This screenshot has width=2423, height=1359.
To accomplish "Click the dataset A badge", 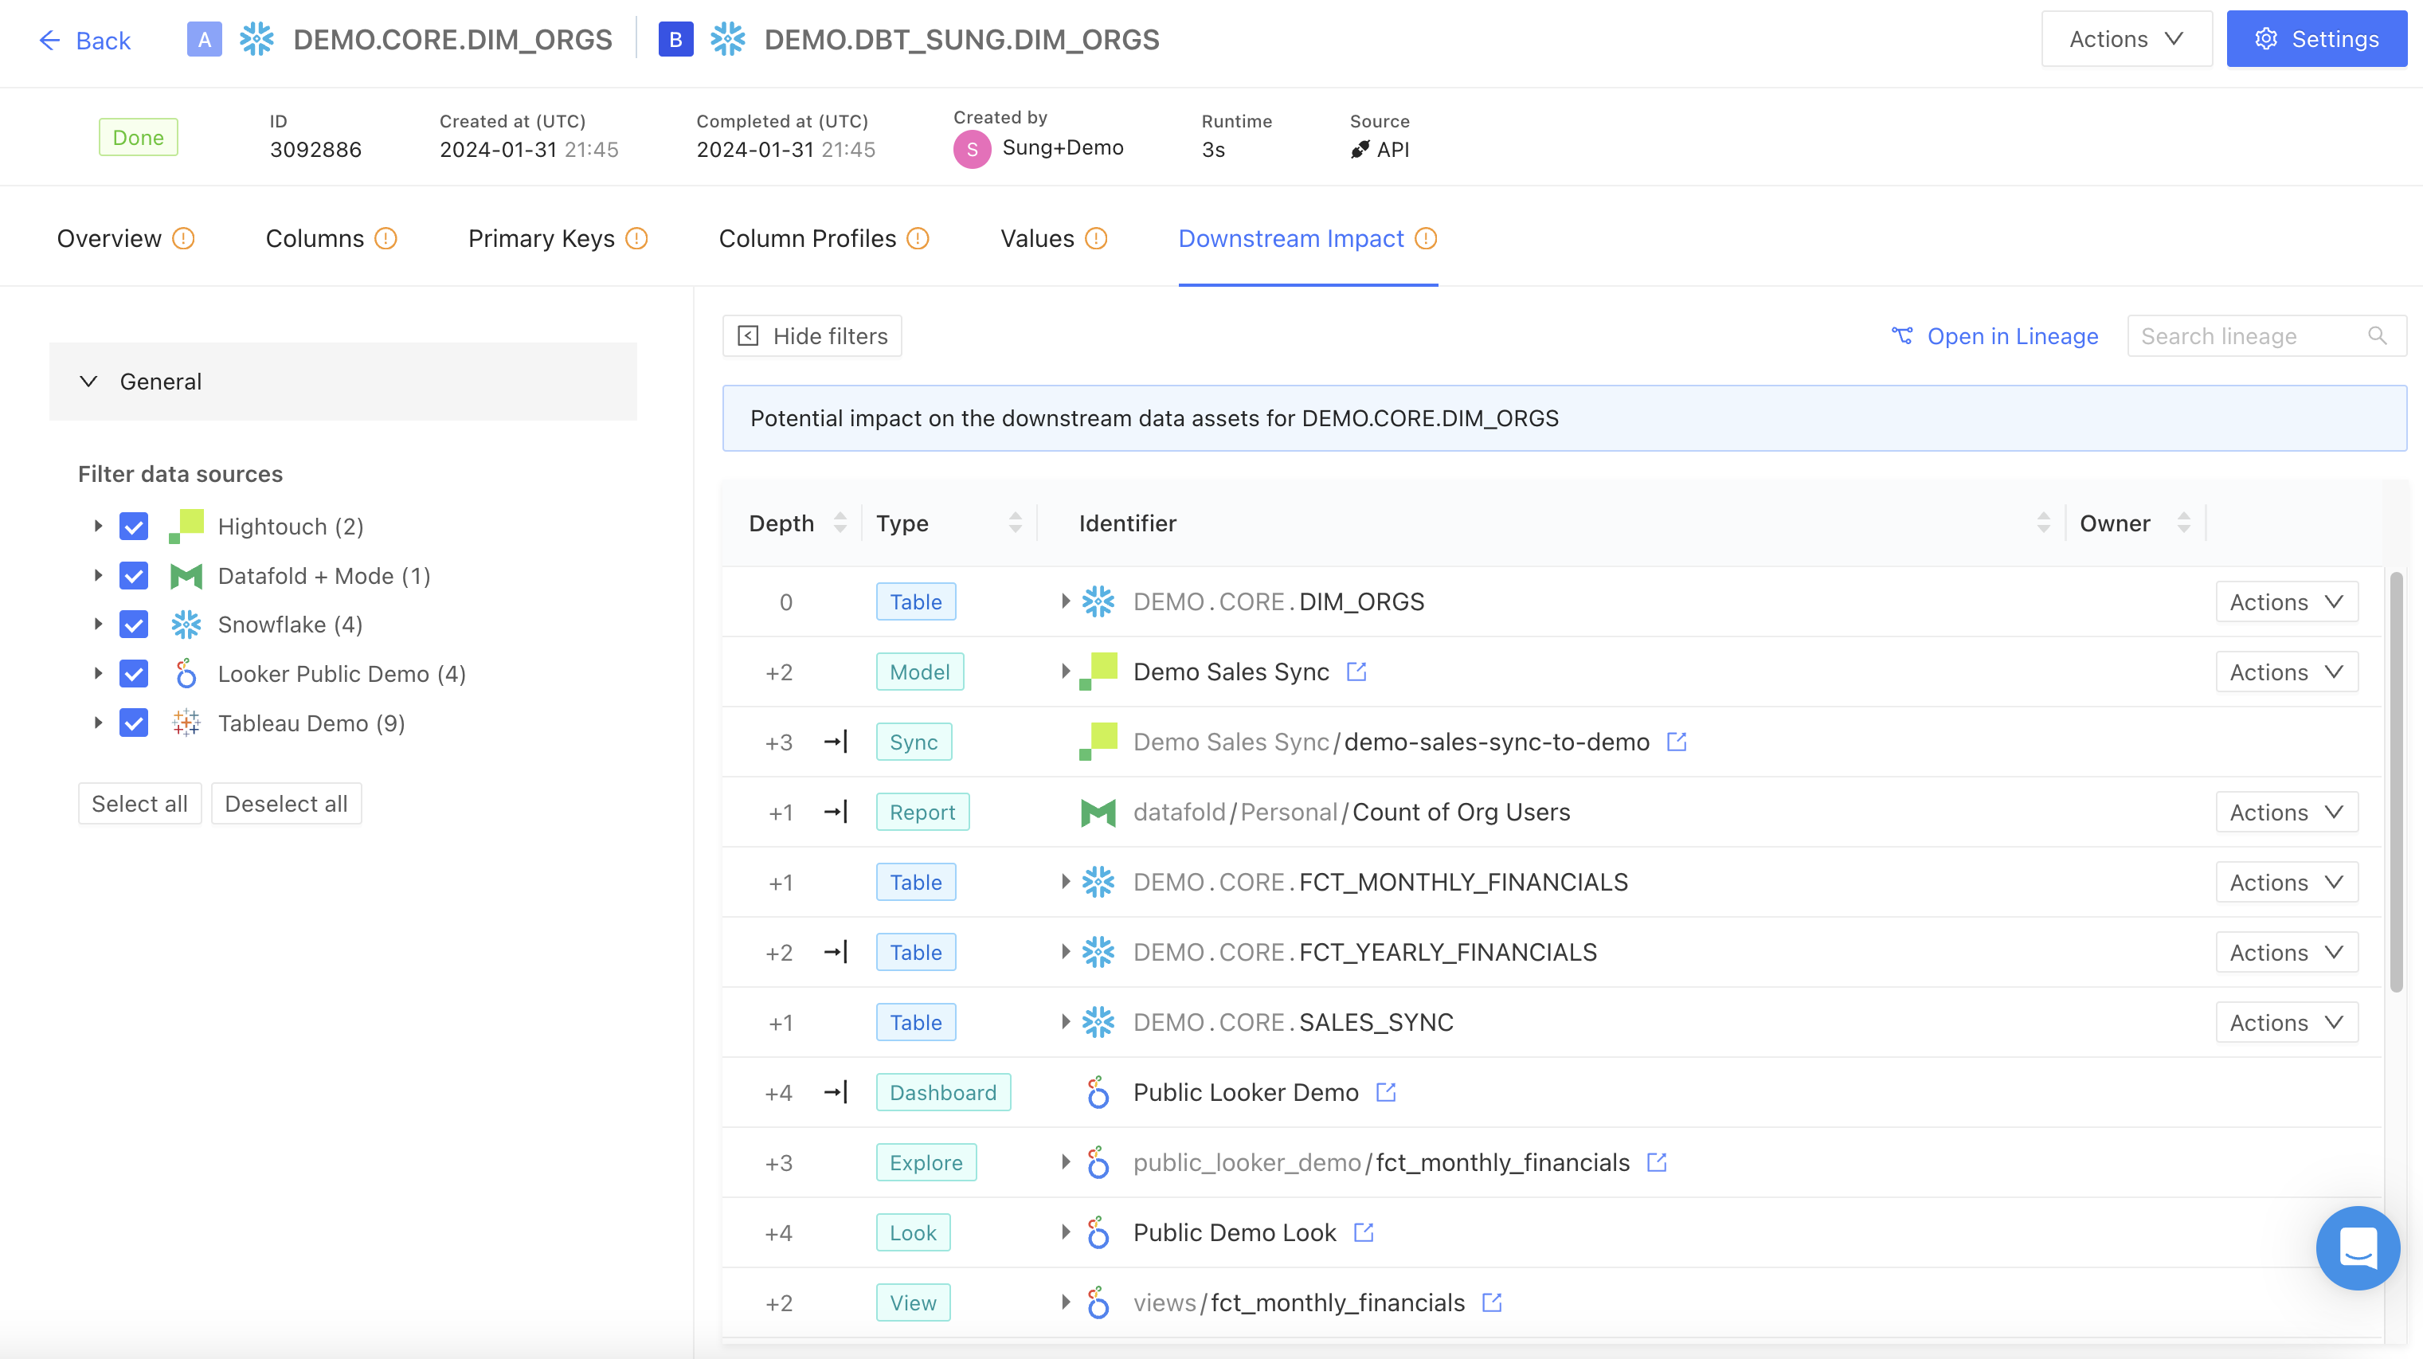I will click(204, 40).
